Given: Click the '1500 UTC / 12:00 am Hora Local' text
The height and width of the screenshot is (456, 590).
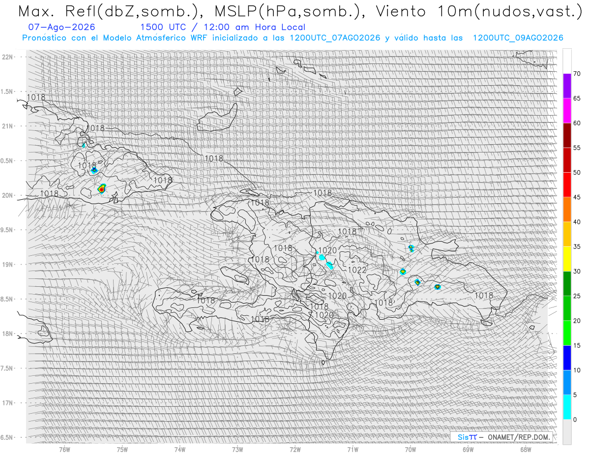Looking at the screenshot, I should [x=223, y=27].
